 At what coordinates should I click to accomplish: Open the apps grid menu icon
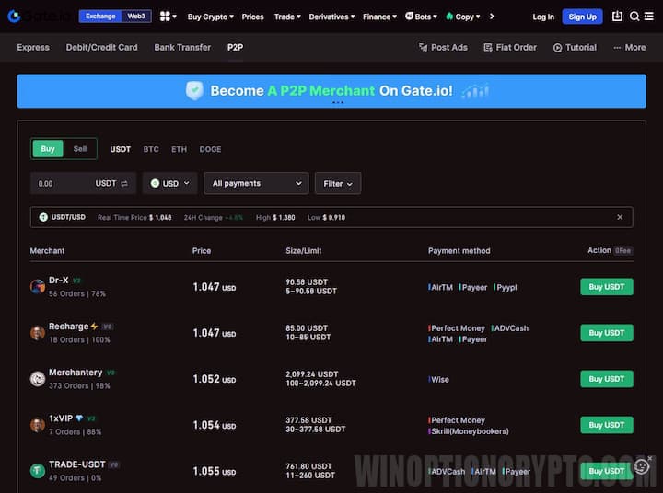tap(166, 17)
